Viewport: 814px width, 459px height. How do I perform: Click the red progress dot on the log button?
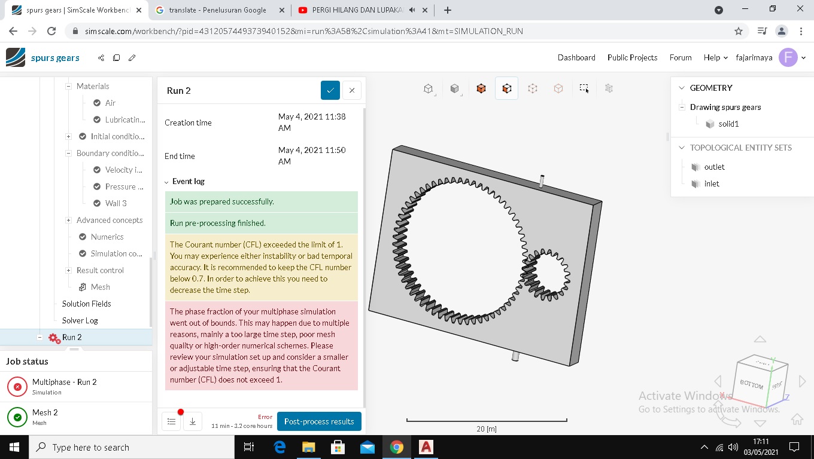pos(181,412)
